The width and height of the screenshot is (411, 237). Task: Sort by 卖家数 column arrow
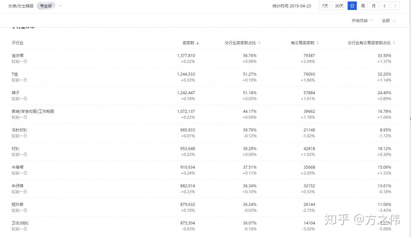(198, 43)
